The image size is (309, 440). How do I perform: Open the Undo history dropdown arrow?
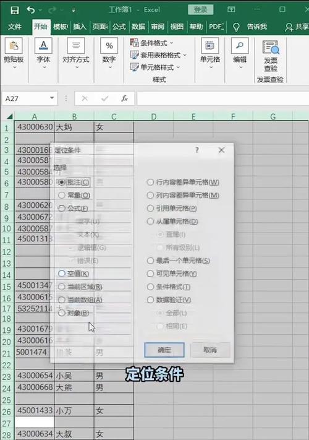coord(40,10)
